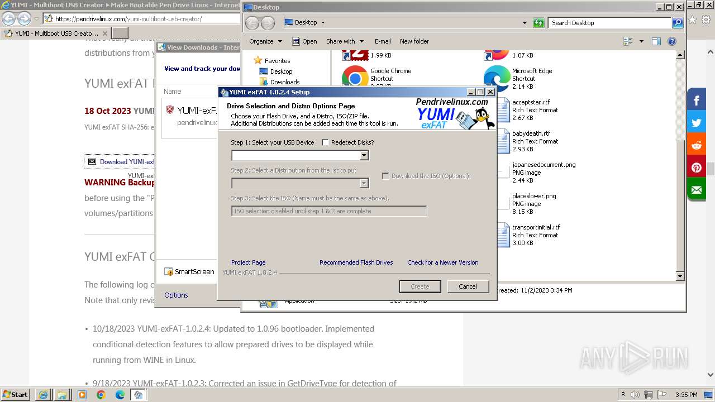Viewport: 715px width, 402px height.
Task: Cancel the YUMI setup dialog
Action: 468,286
